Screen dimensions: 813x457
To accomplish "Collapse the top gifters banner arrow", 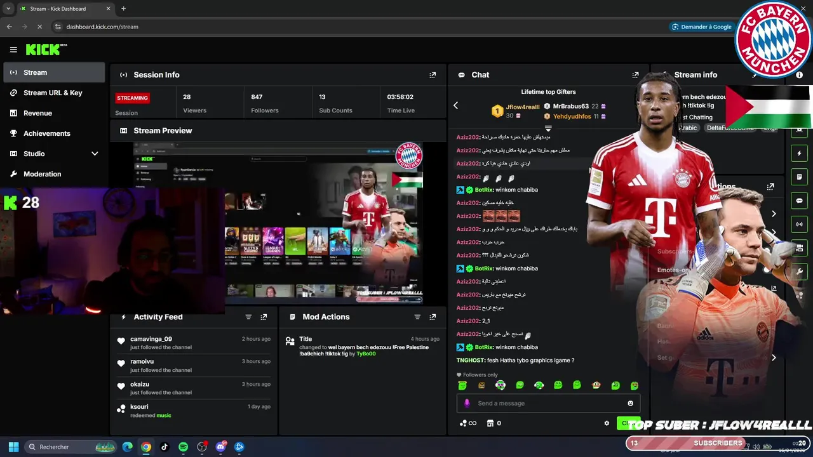I will point(548,128).
